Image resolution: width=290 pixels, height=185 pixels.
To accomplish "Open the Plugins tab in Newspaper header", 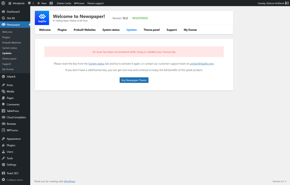I will (62, 30).
